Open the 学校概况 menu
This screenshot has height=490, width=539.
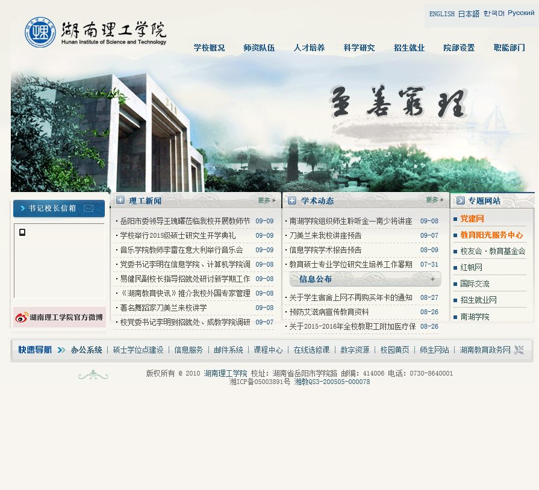(x=209, y=48)
